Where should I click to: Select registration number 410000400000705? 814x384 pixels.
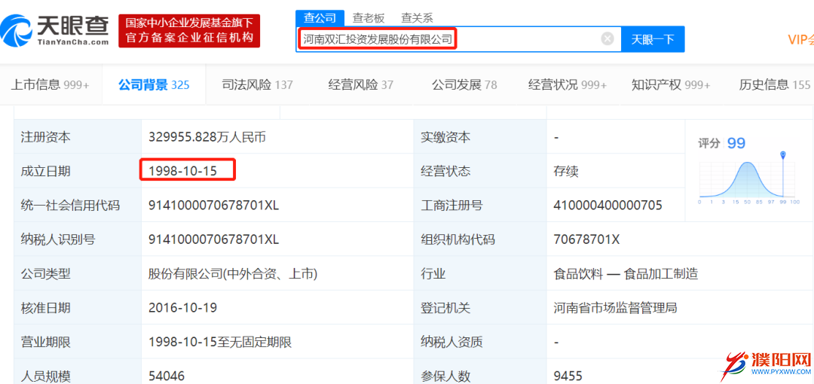pos(608,206)
